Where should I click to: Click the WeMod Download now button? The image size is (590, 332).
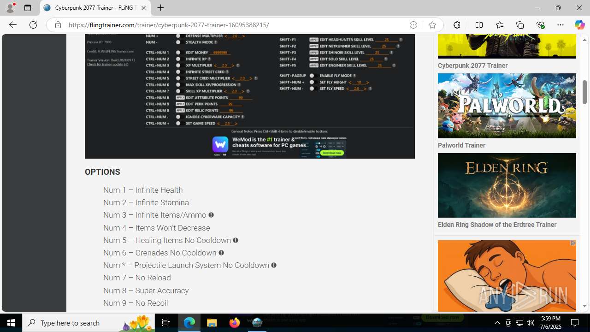[332, 153]
